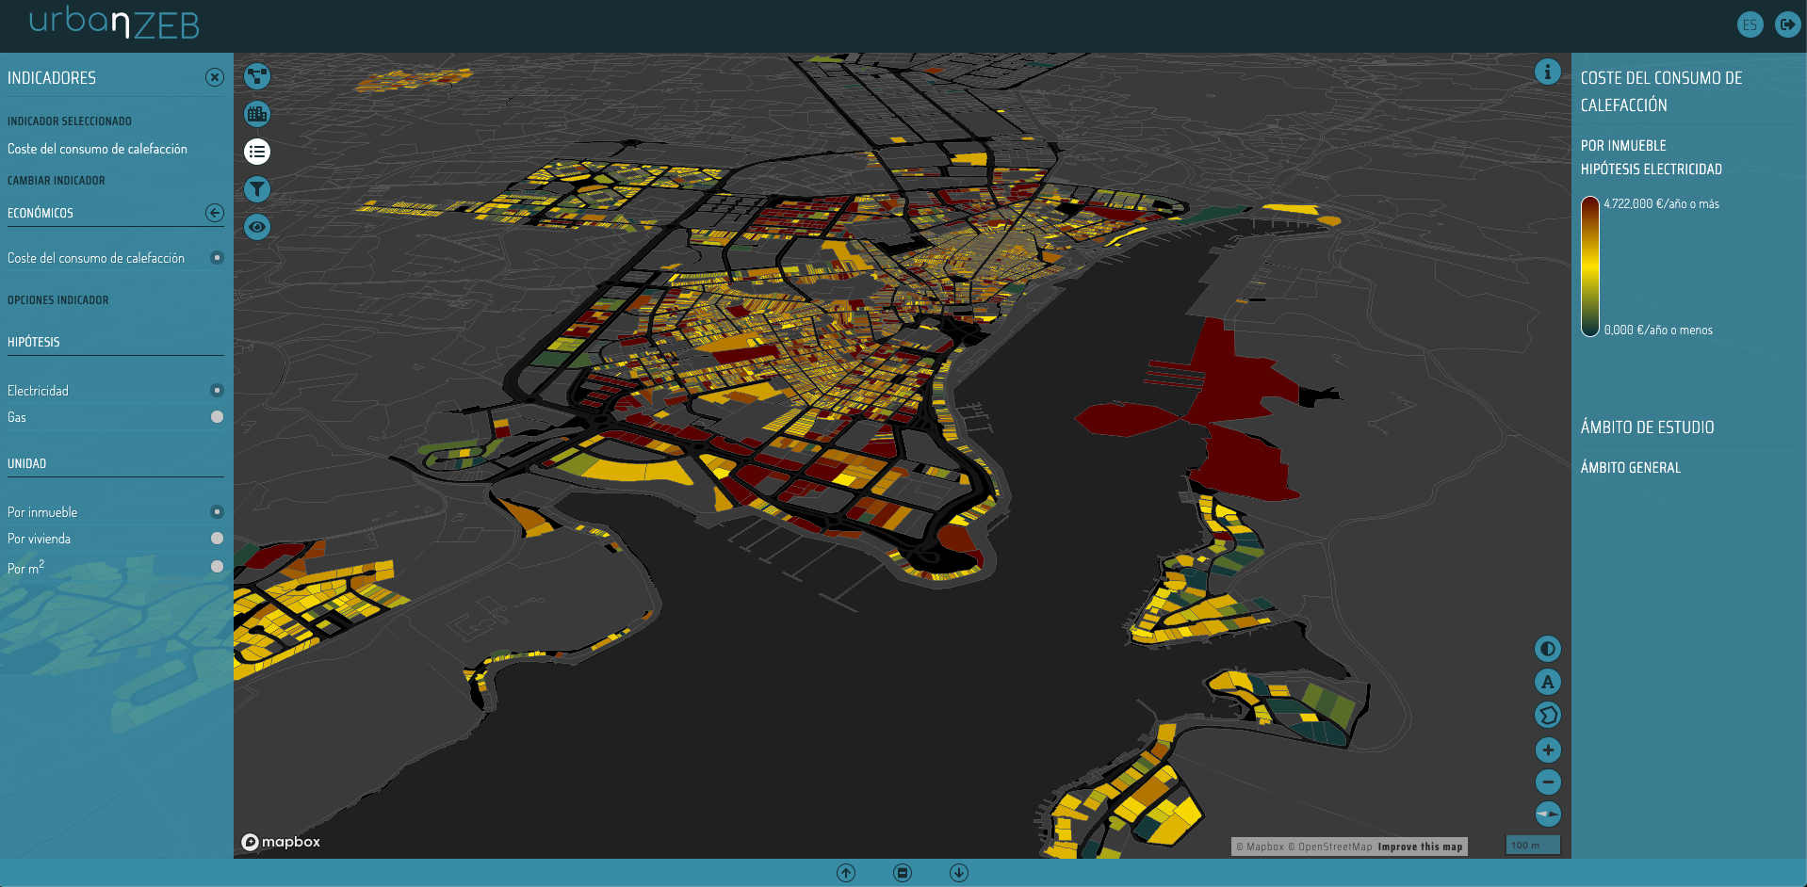Click the urbanZEB logo
The image size is (1807, 887).
point(114,23)
